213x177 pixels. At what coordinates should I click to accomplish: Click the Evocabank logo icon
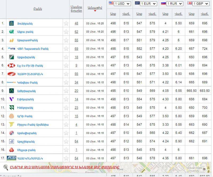pyautogui.click(x=11, y=99)
